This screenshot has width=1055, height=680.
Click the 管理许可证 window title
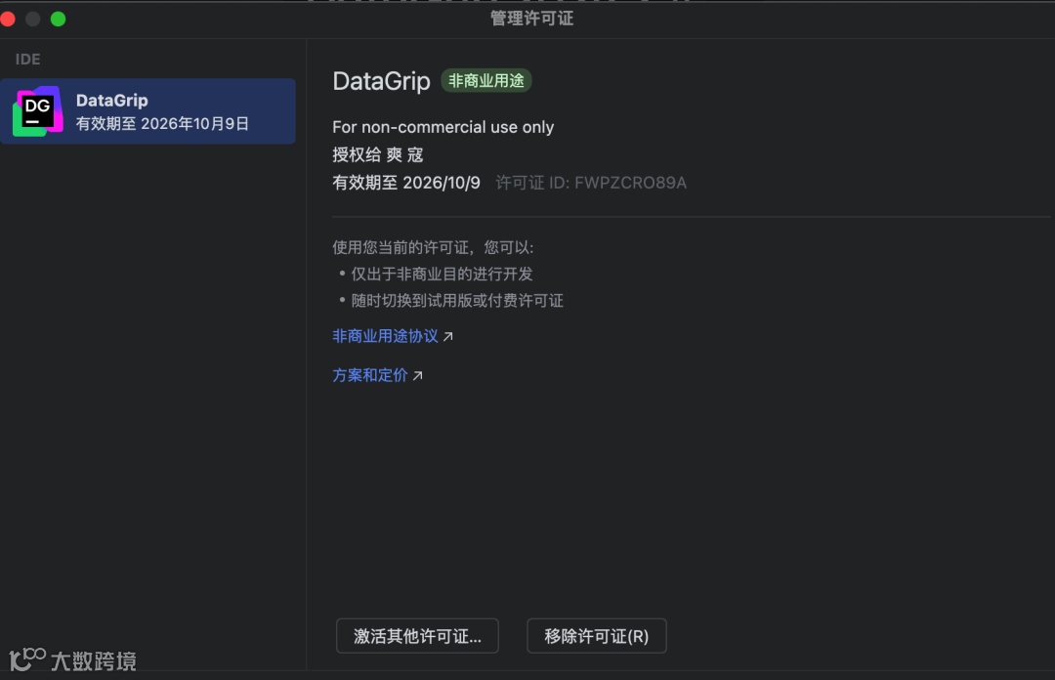coord(531,19)
